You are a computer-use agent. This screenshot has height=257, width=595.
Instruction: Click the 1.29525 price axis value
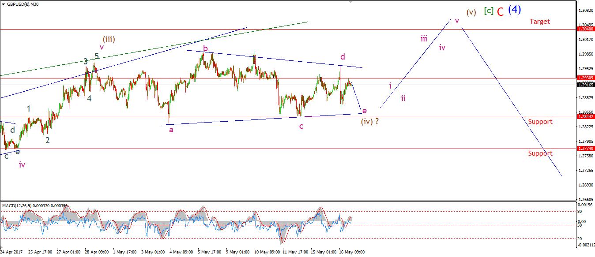coord(585,68)
